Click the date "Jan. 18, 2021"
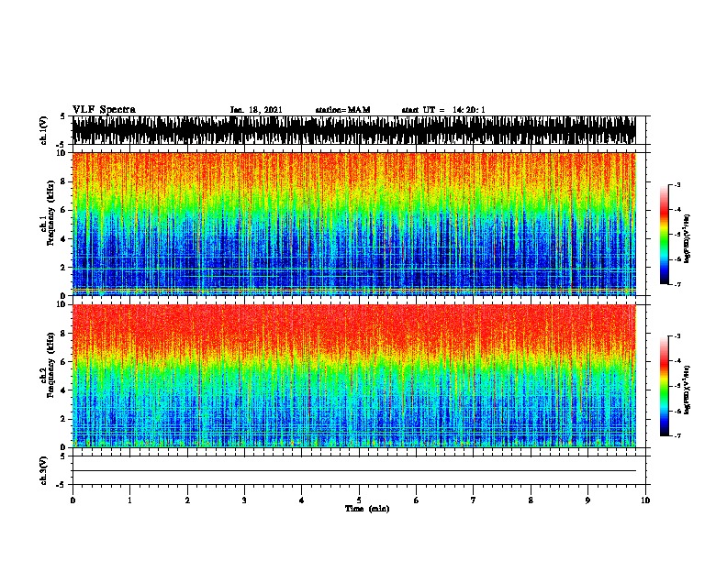The height and width of the screenshot is (561, 727). tap(256, 110)
